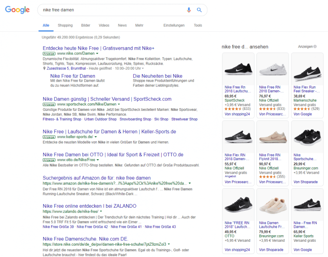
Task: Open 'Nike Free RN Flyknit 2018' product title
Action: click(270, 157)
